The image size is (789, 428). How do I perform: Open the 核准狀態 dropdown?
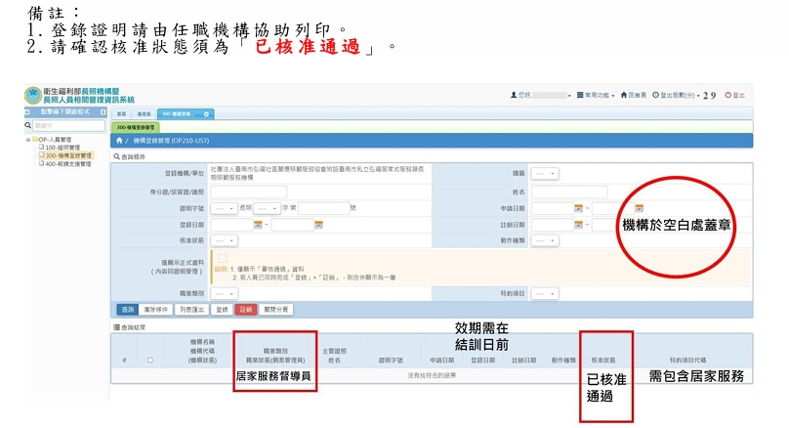click(224, 240)
